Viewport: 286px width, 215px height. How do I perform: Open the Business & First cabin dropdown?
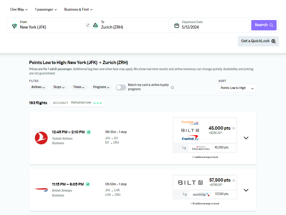[x=78, y=9]
